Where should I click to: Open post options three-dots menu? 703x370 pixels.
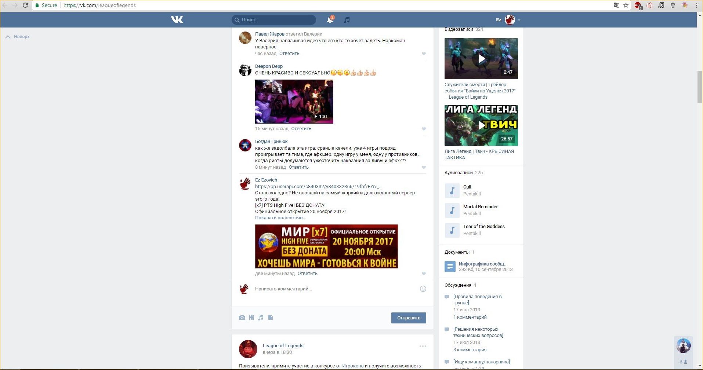pos(423,346)
